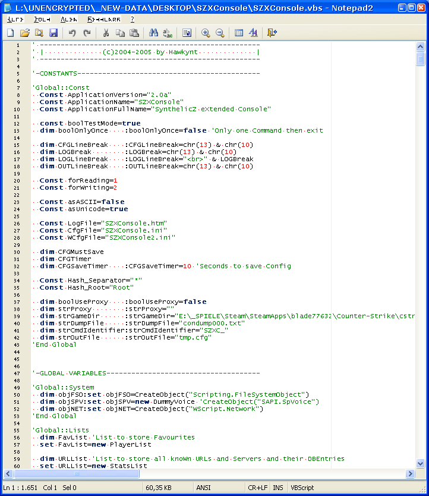The image size is (429, 496).
Task: Open the View menu (third menu)
Action: click(69, 20)
